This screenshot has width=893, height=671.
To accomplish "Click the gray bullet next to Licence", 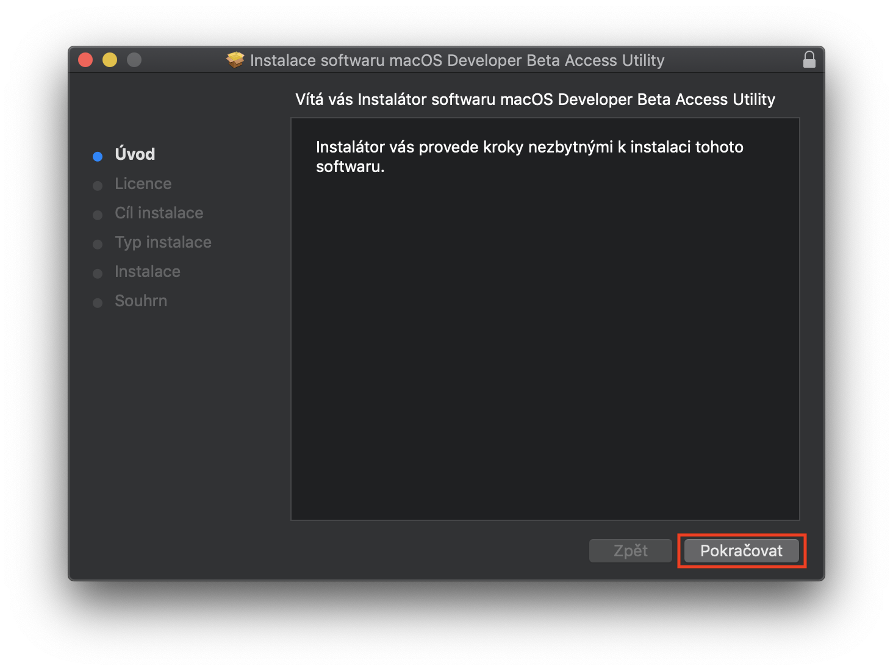I will (98, 186).
